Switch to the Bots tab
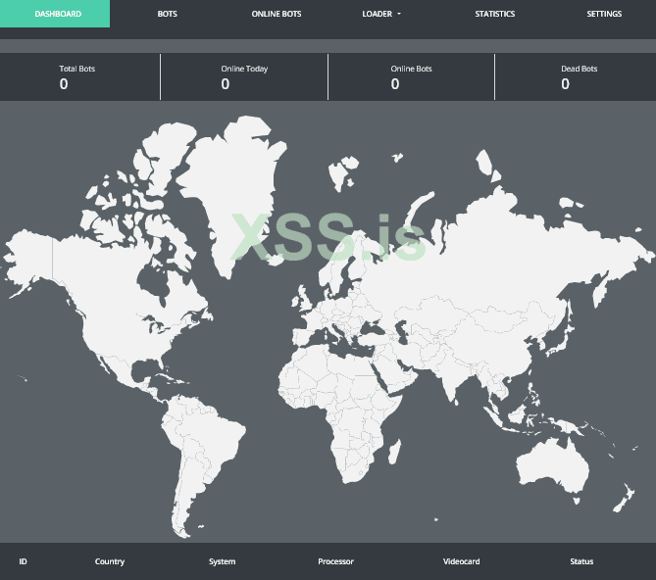This screenshot has width=656, height=580. point(168,14)
